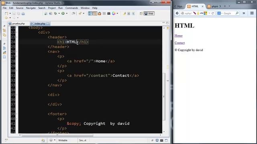Screen dimensions: 257x144
Task: Open the Navigate menu
Action: [x=31, y=8]
